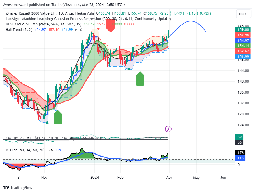Viewport: 255px width, 193px height.
Task: Select the LuxAlgo Gaussian Process Regression legend
Action: pos(88,19)
